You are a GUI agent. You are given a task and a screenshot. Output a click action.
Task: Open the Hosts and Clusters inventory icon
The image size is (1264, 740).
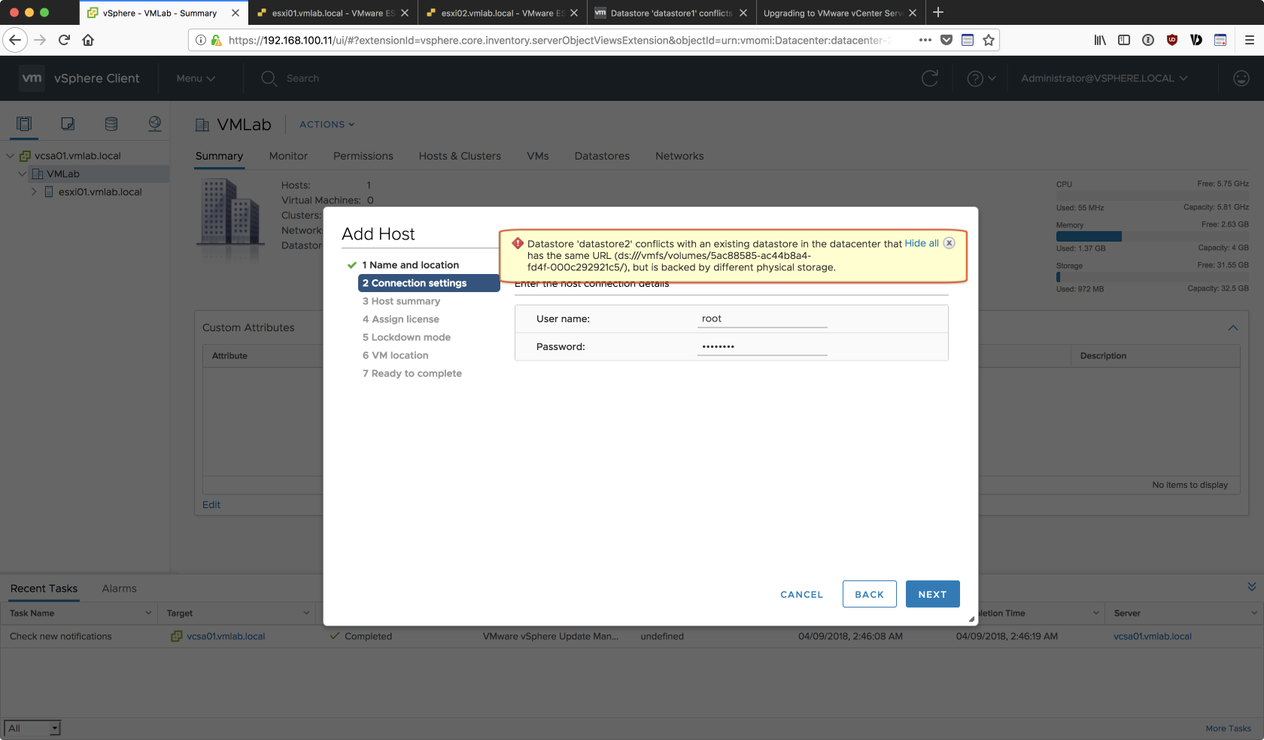24,124
